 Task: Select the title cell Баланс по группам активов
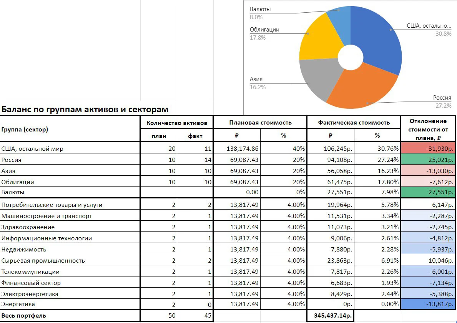tap(85, 109)
